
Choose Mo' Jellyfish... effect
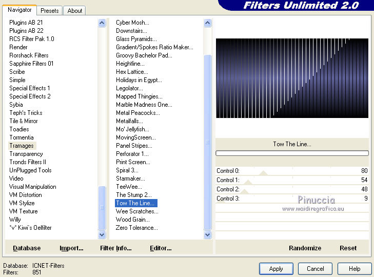point(132,129)
